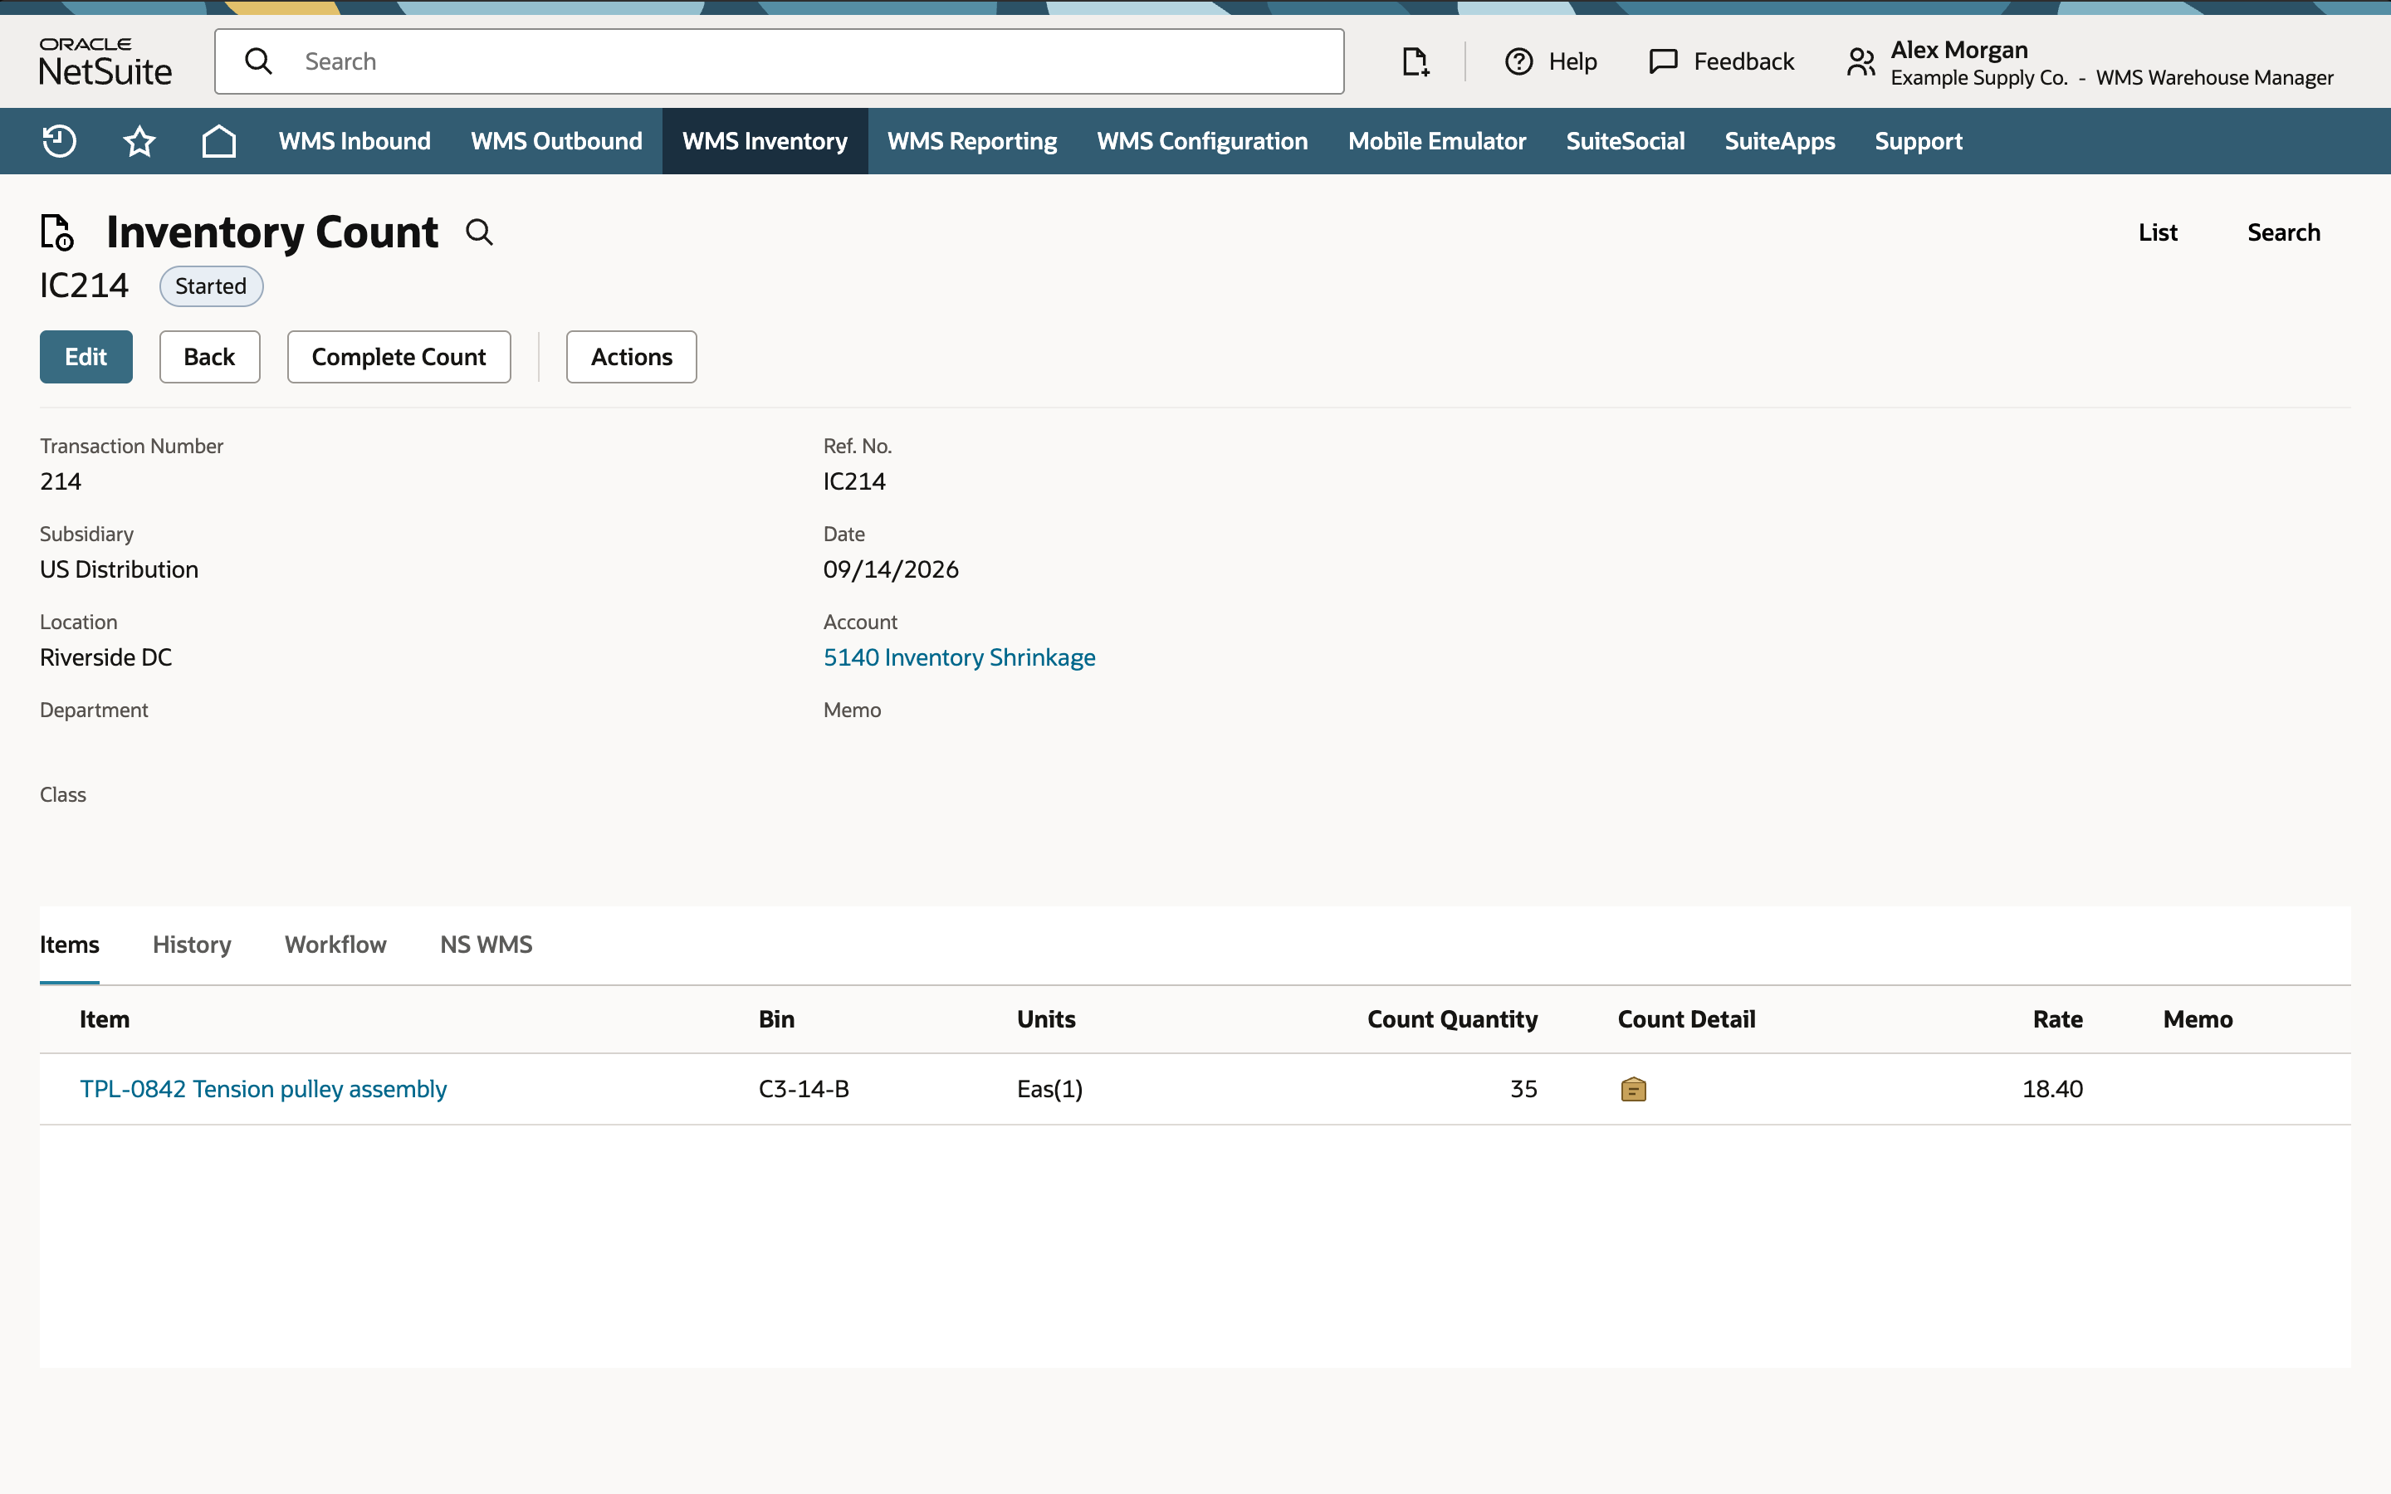Click the Help question mark icon

pos(1518,61)
